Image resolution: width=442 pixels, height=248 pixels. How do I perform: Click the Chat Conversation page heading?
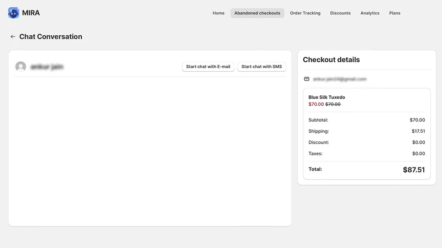pyautogui.click(x=51, y=36)
